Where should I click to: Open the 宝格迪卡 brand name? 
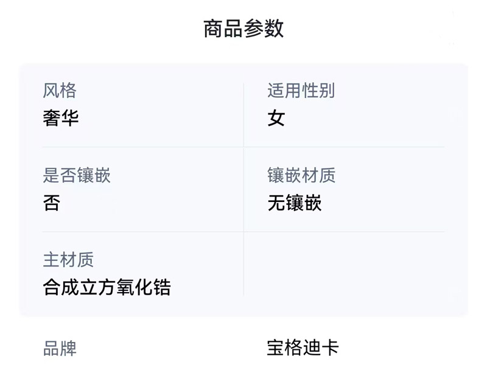coord(303,348)
